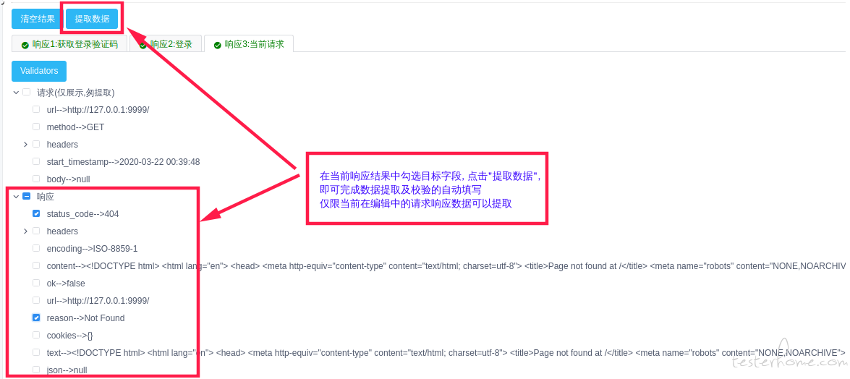
Task: Switch to 响应1:获取登录验证码 tab
Action: [x=69, y=44]
